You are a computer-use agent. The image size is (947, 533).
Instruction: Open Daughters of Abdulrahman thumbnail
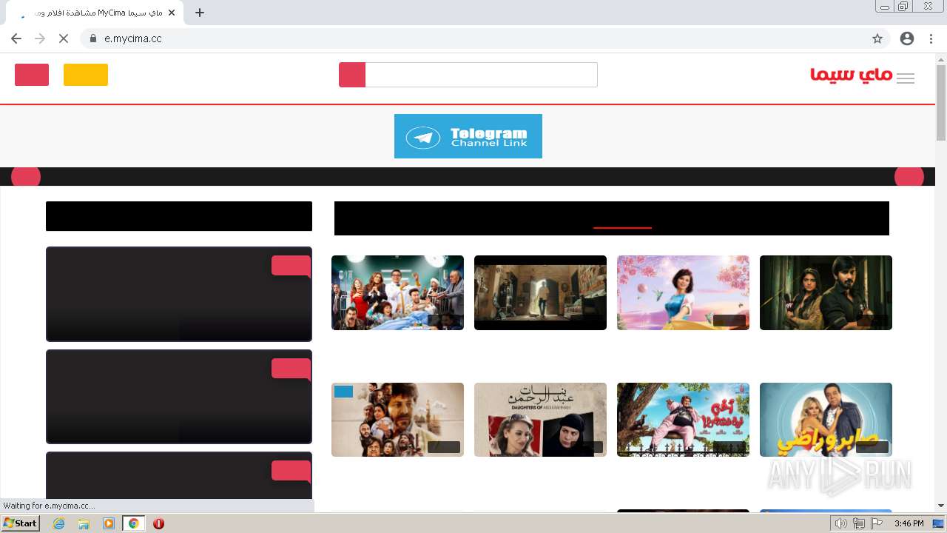coord(540,420)
